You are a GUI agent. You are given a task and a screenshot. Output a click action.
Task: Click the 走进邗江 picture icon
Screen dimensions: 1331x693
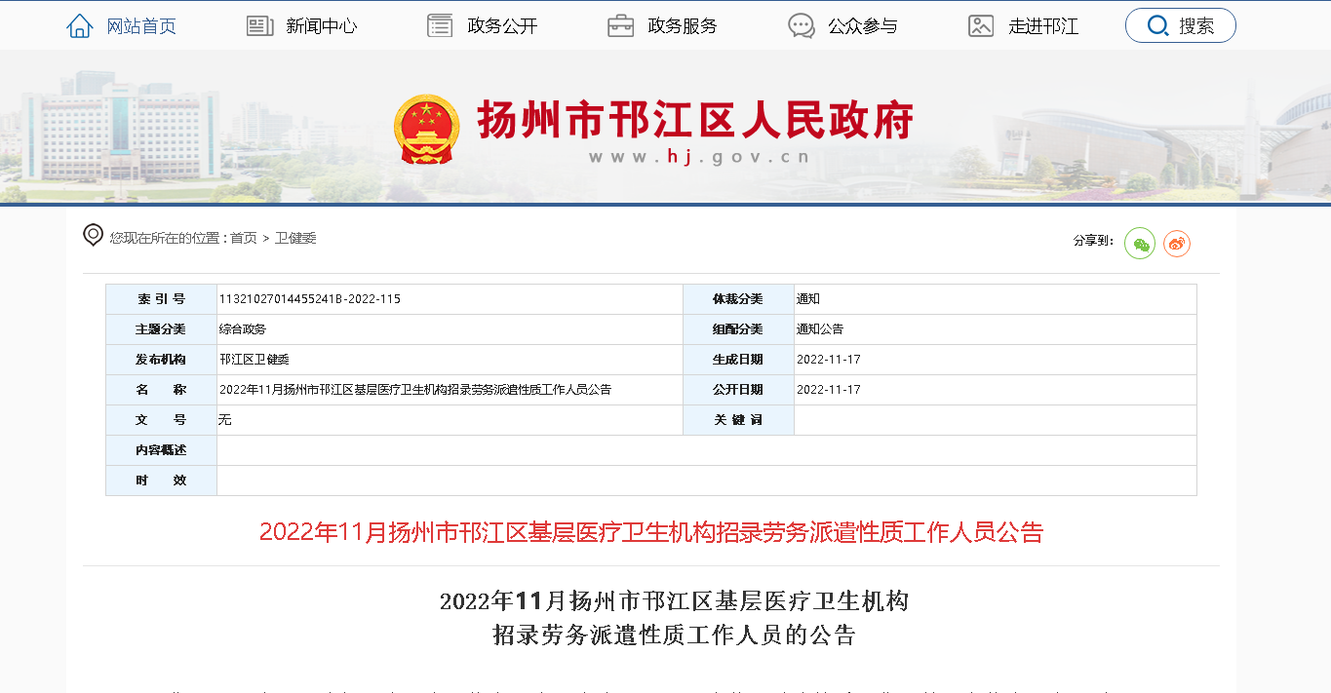tap(981, 26)
